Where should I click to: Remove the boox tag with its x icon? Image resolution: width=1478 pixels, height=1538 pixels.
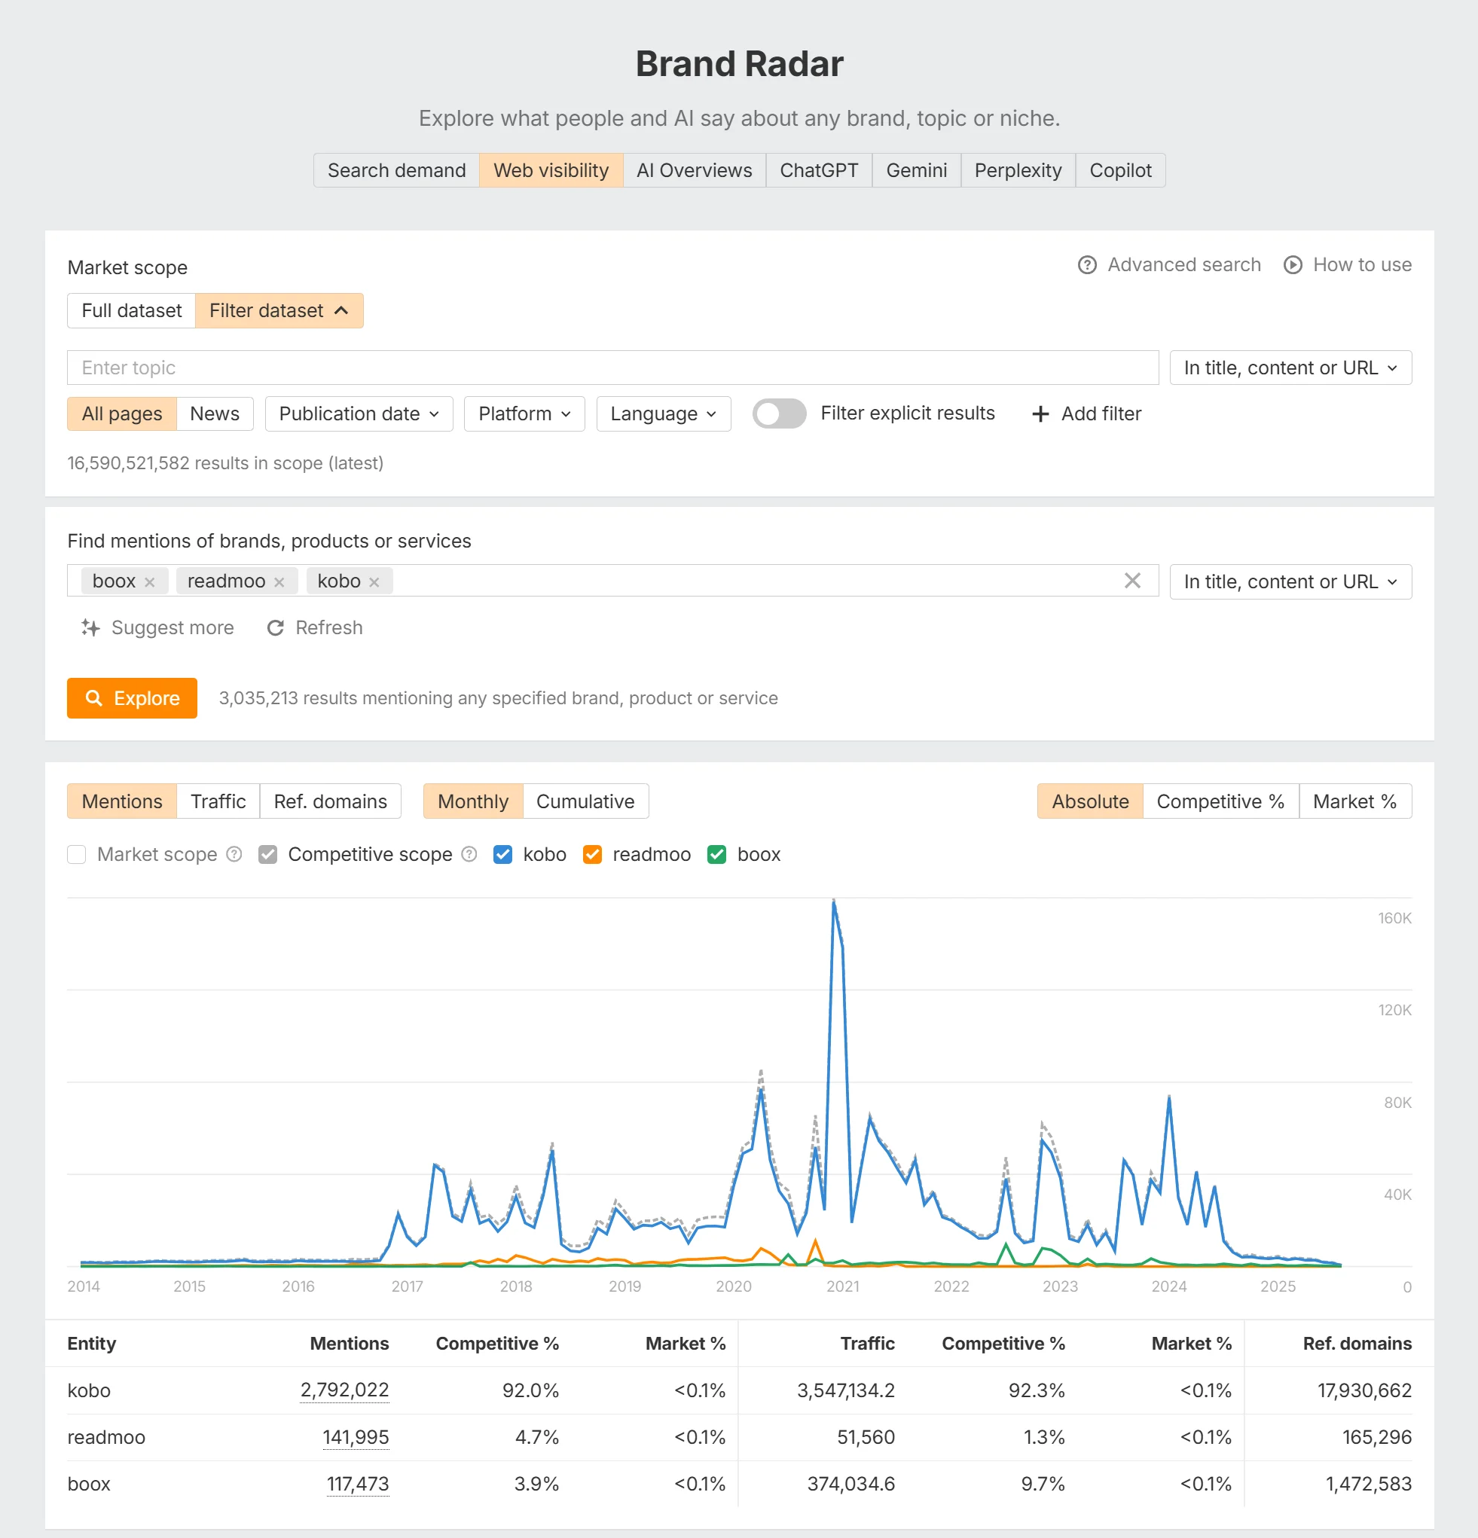(150, 582)
